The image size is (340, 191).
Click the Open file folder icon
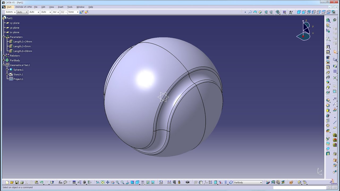(12, 183)
